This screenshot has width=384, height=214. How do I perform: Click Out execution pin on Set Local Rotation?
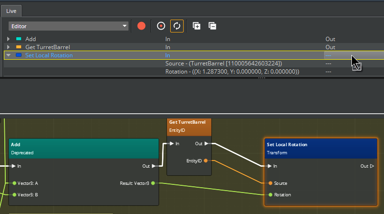click(372, 166)
